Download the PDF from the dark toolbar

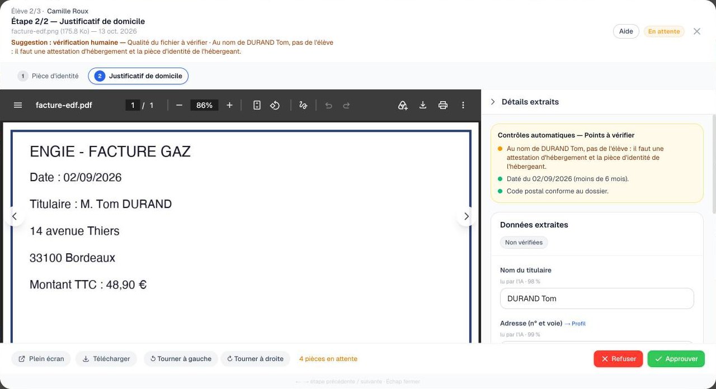pyautogui.click(x=423, y=105)
